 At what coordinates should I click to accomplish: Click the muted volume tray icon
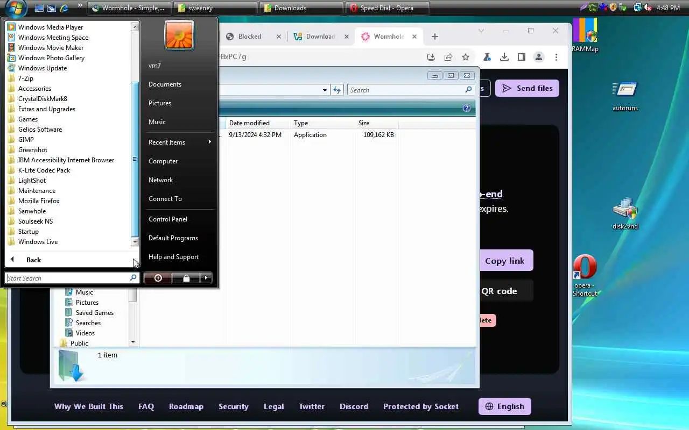pos(648,8)
